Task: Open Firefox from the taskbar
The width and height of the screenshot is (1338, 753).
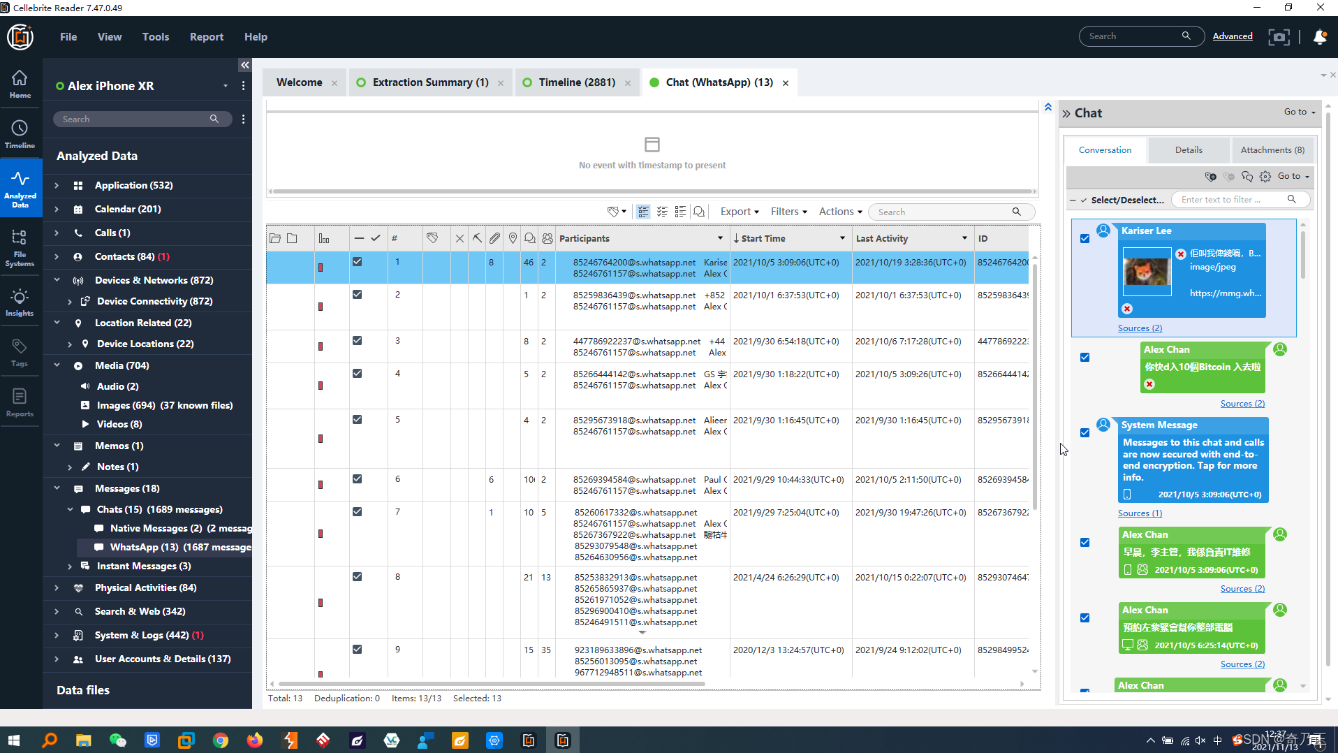Action: (x=255, y=740)
